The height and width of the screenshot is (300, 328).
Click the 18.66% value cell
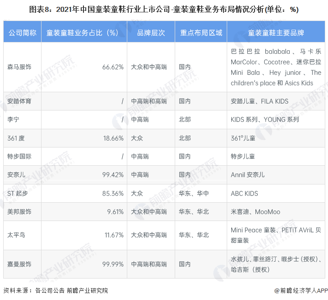click(x=84, y=138)
